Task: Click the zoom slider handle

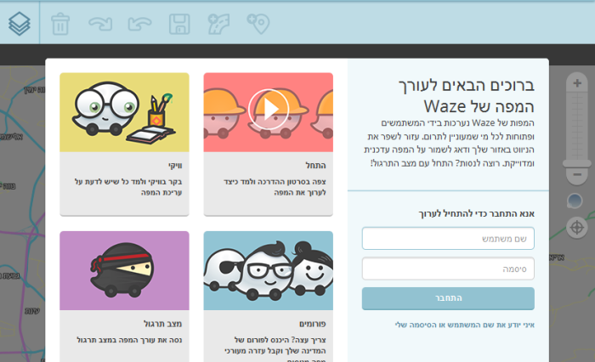Action: 577,163
